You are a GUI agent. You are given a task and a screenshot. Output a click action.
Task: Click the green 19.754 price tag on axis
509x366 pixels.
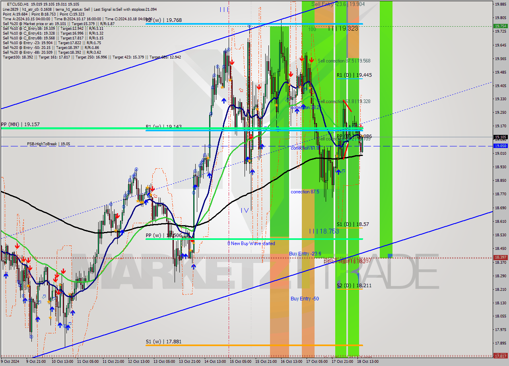pos(500,26)
